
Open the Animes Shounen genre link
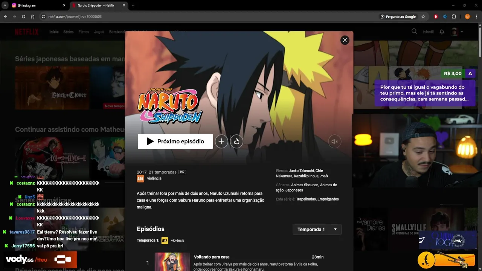[305, 185]
